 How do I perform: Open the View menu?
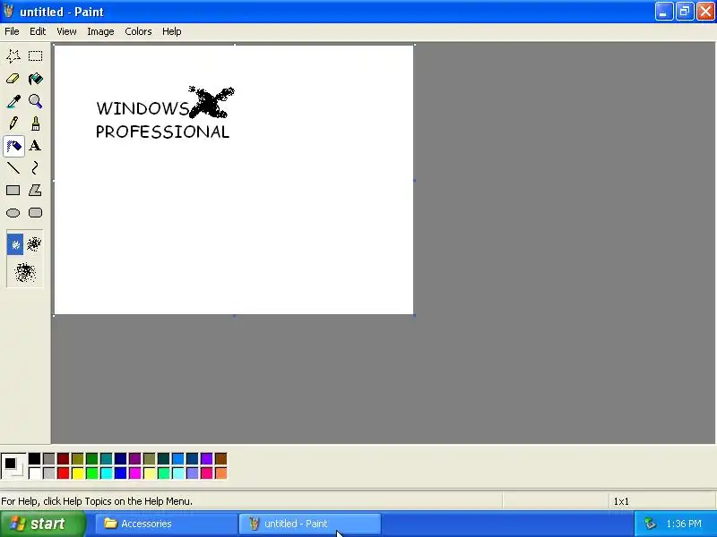(66, 31)
